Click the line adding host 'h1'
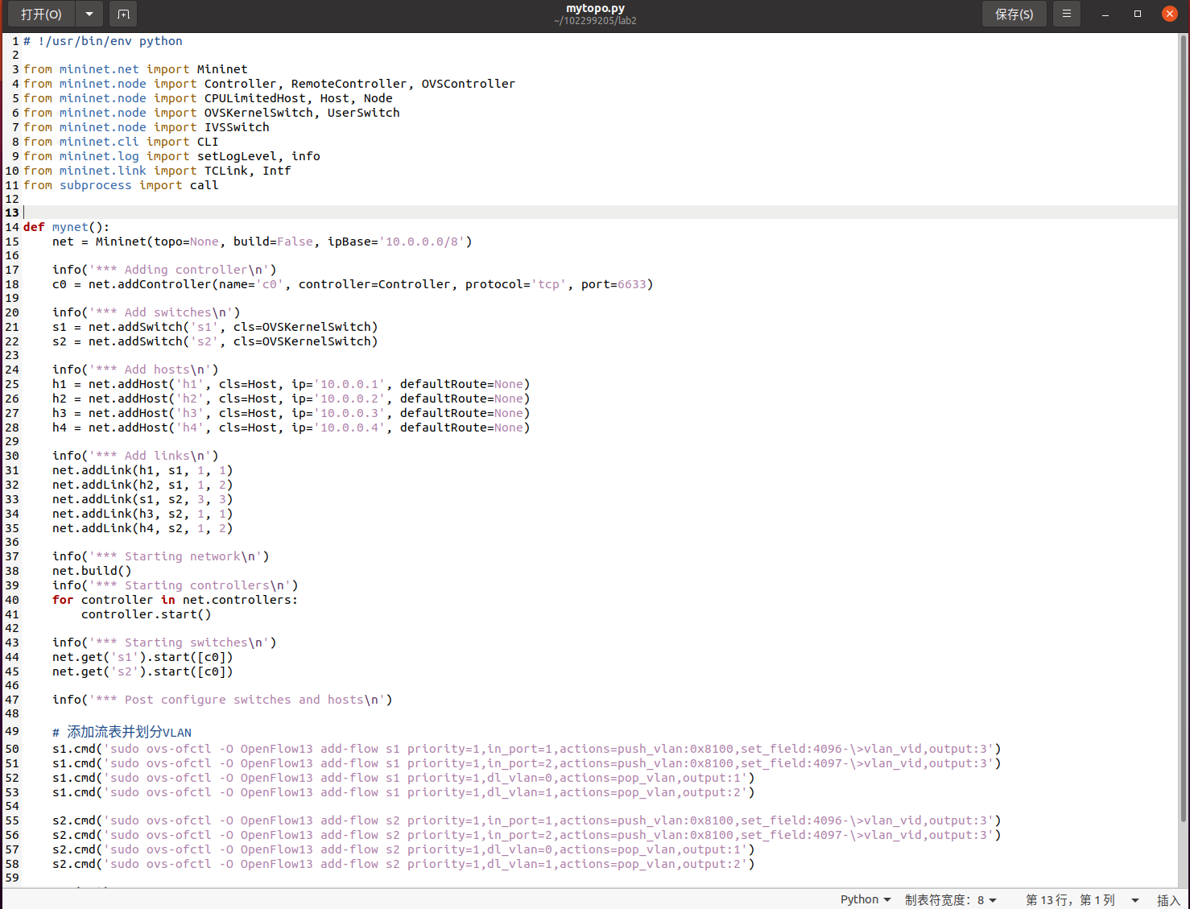This screenshot has width=1190, height=909. coord(291,384)
